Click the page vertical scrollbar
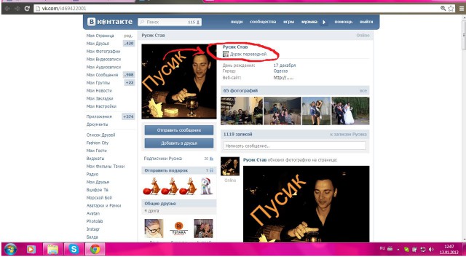This screenshot has height=262, width=466. [464, 128]
